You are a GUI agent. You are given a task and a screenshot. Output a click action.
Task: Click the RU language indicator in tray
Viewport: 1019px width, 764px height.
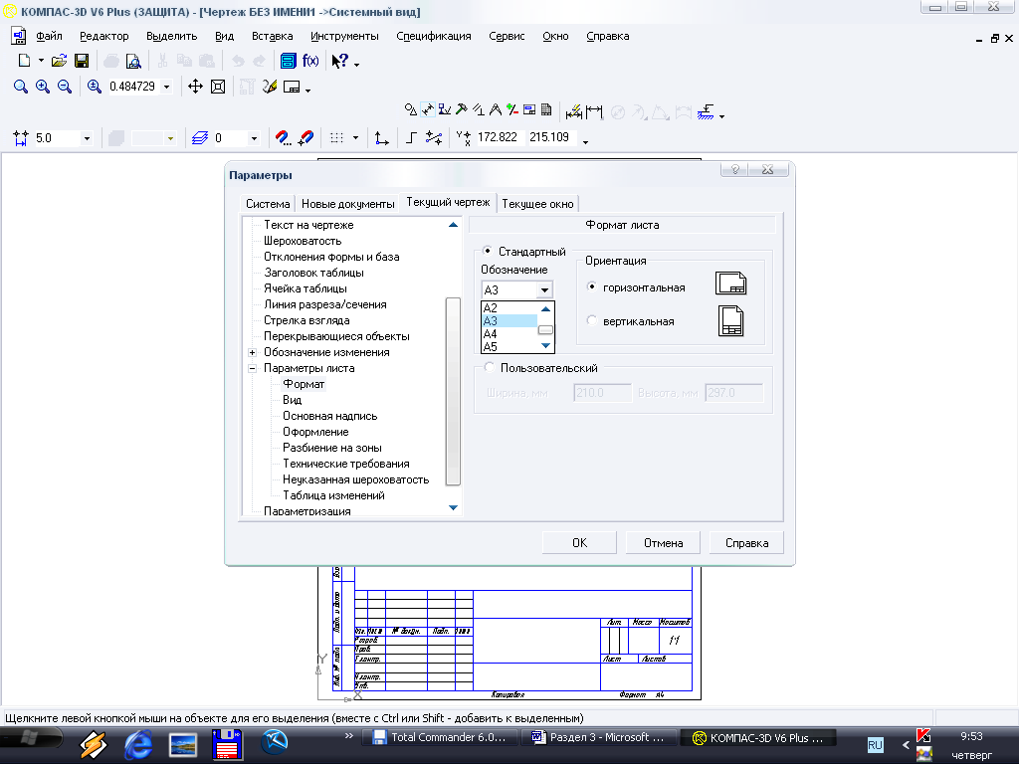[x=876, y=745]
